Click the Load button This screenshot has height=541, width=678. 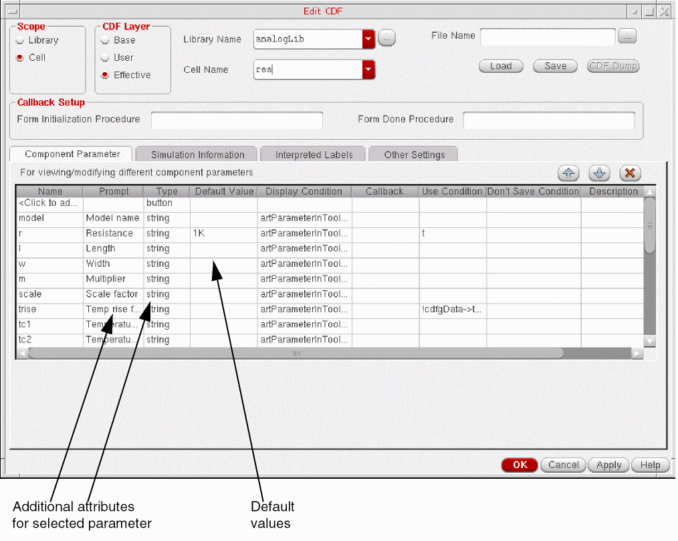coord(501,66)
